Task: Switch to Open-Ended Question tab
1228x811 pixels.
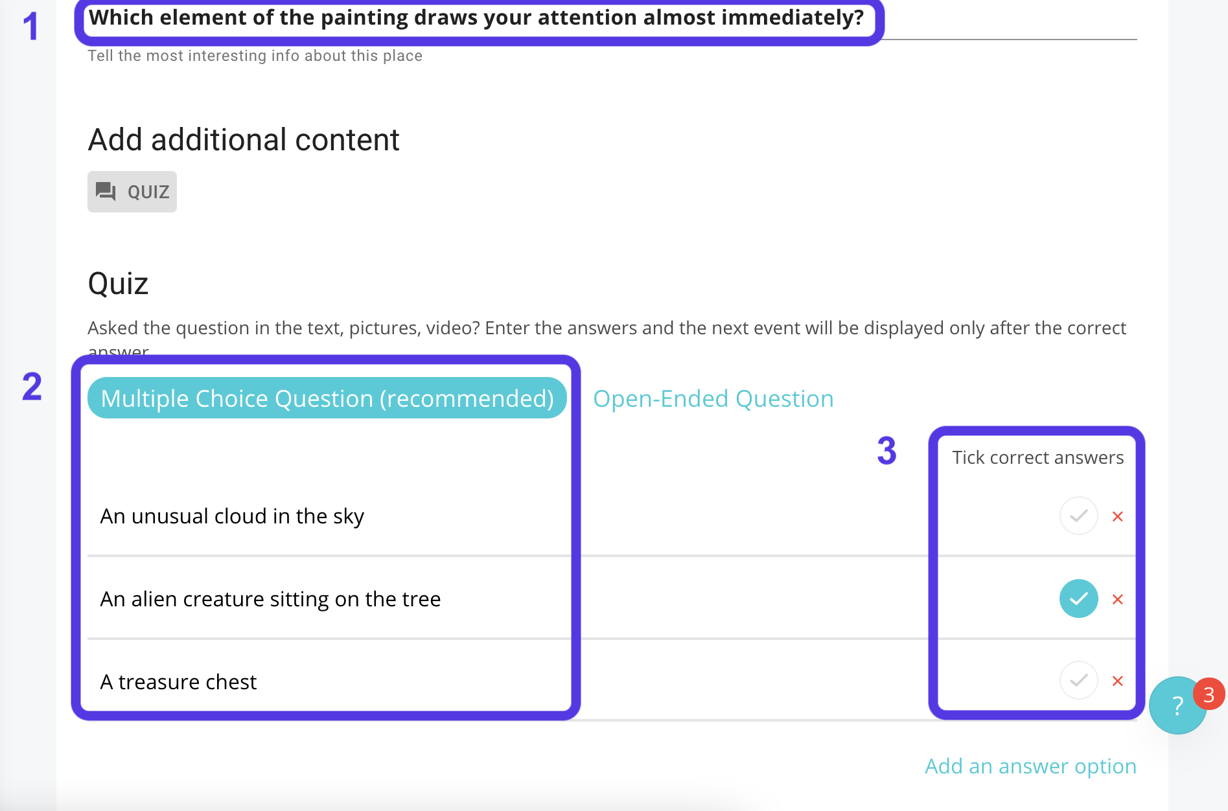Action: 713,398
